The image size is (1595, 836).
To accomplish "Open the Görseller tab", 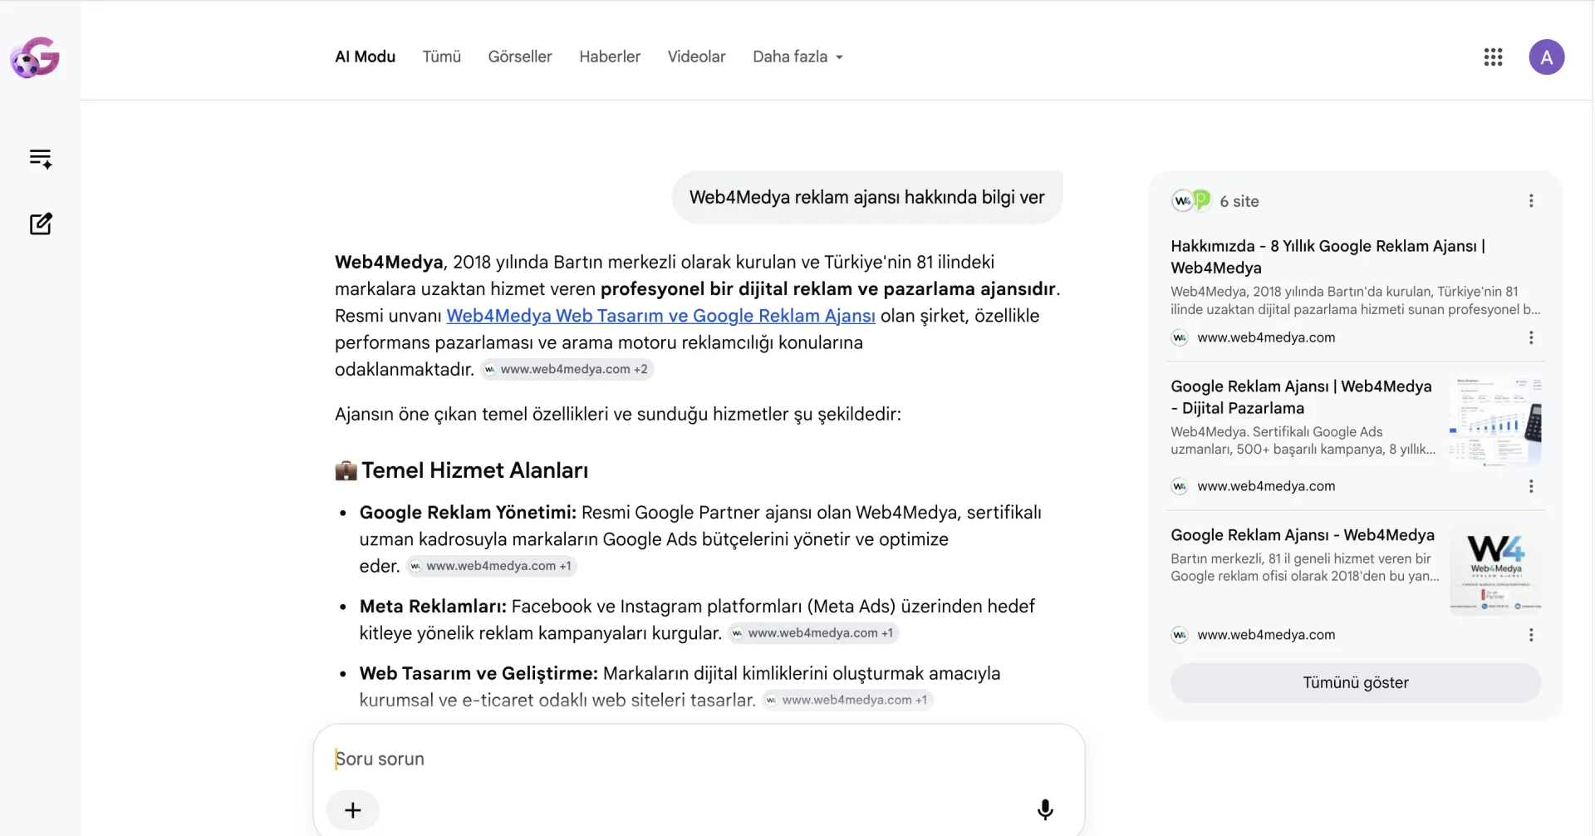I will 520,57.
